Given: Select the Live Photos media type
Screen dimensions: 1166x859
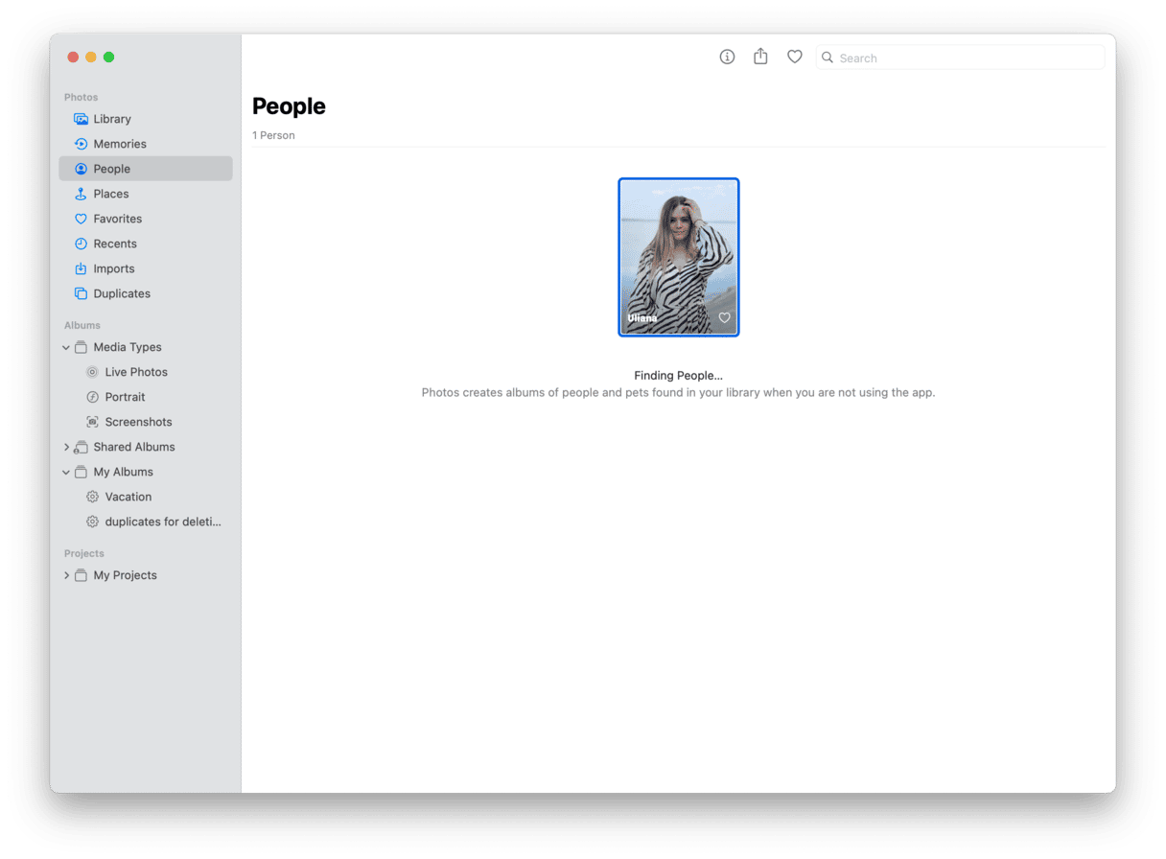Looking at the screenshot, I should point(135,372).
